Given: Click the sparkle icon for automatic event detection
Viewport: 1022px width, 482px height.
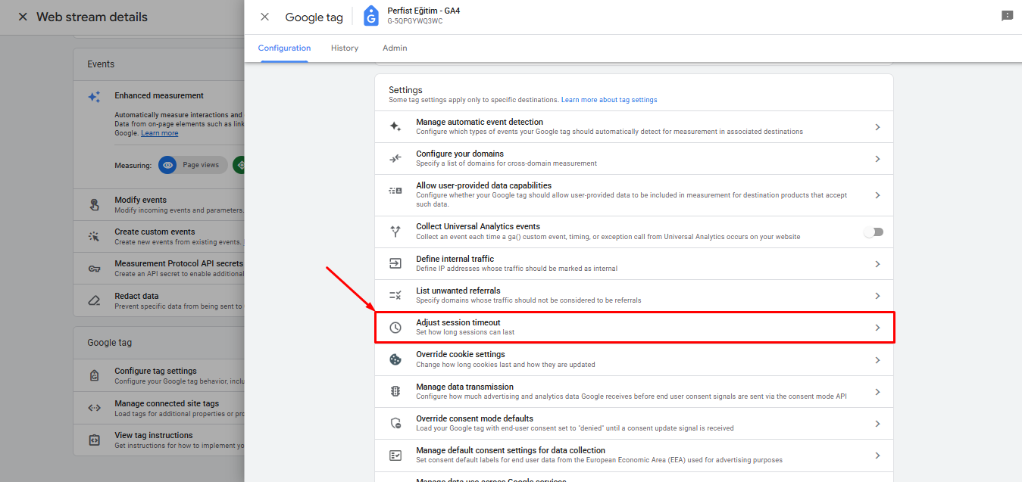Looking at the screenshot, I should tap(395, 127).
